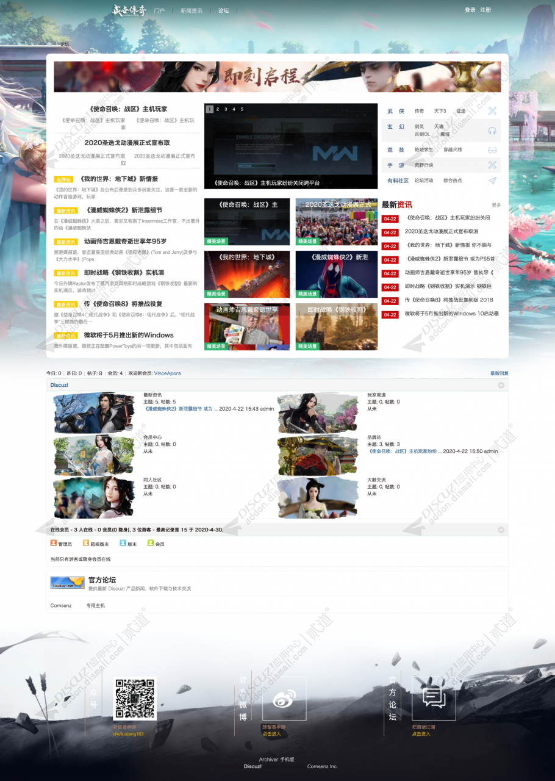Open the 剑灵 game link
The image size is (555, 781).
(419, 126)
